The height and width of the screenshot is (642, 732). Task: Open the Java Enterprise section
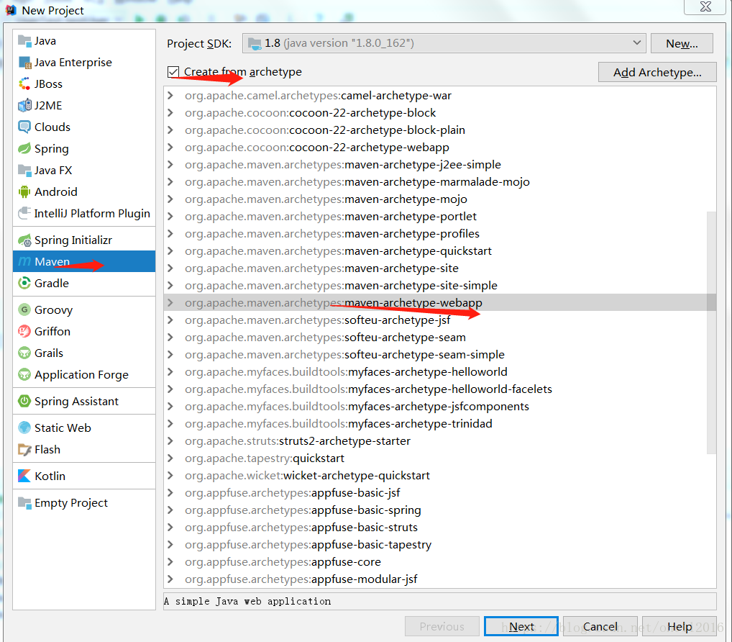(69, 62)
